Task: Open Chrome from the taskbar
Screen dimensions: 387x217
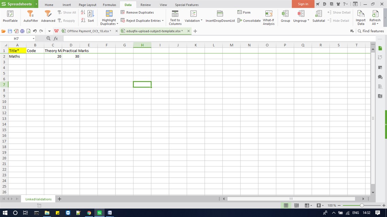Action: pyautogui.click(x=89, y=213)
